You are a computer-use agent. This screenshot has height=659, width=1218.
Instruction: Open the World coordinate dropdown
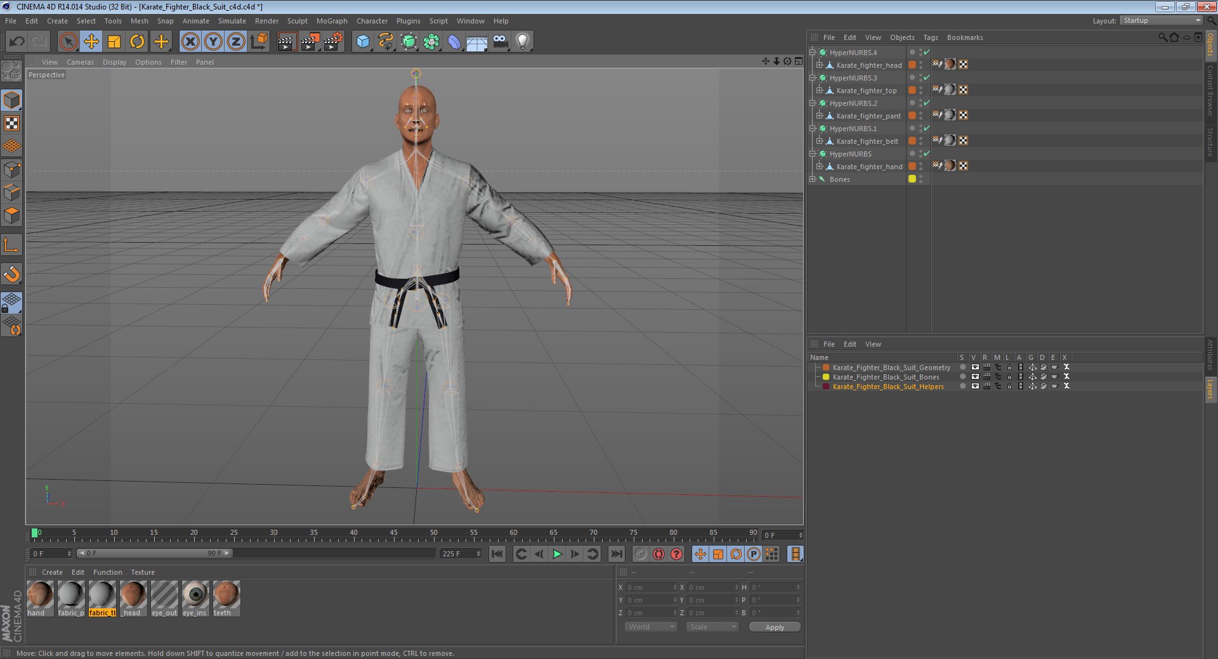click(x=651, y=627)
